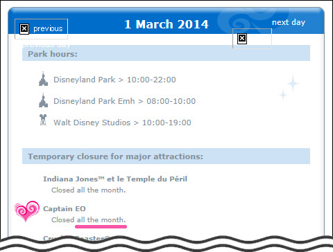Click castle icon beside Disneyland Park hours
Viewport: 333px width, 252px height.
(43, 79)
